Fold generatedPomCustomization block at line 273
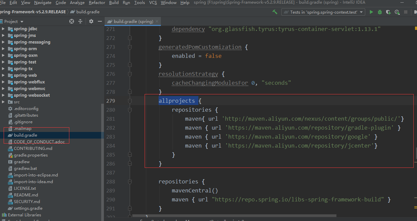 coord(130,47)
